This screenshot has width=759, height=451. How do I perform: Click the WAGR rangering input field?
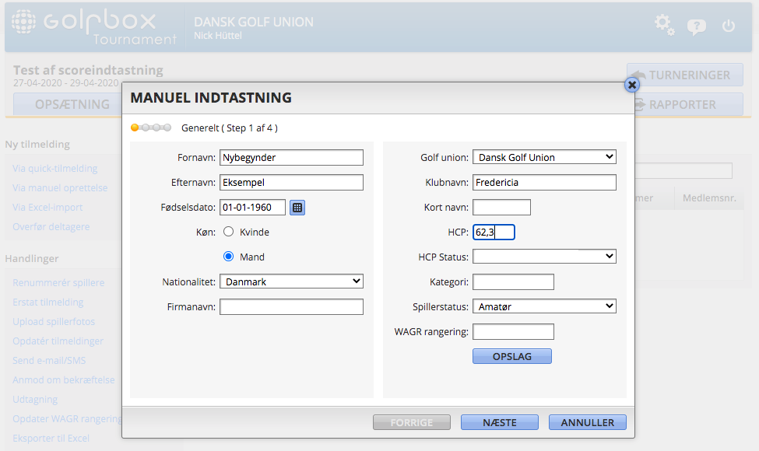point(513,332)
